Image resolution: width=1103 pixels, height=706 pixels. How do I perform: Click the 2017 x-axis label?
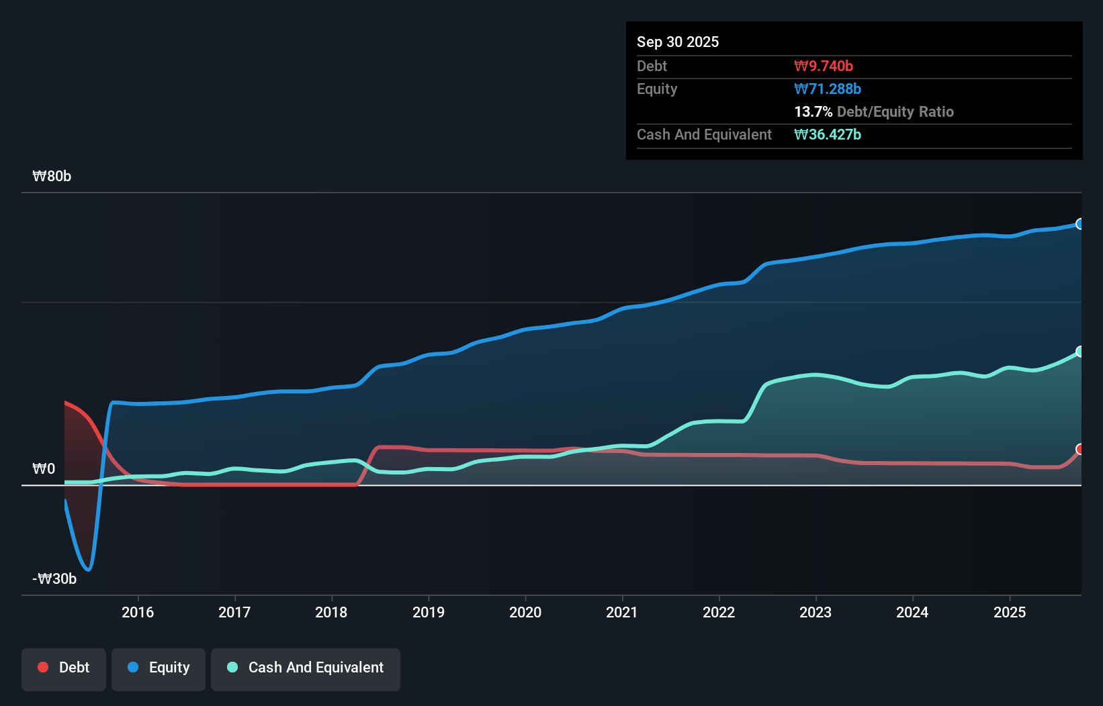234,612
